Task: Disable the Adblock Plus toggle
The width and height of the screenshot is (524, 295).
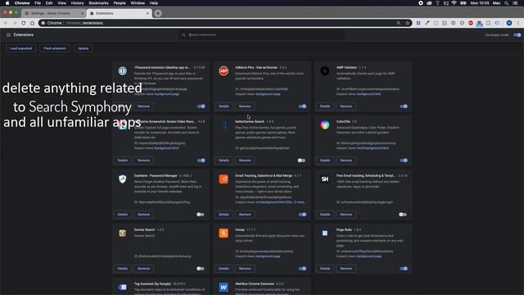Action: (x=302, y=107)
